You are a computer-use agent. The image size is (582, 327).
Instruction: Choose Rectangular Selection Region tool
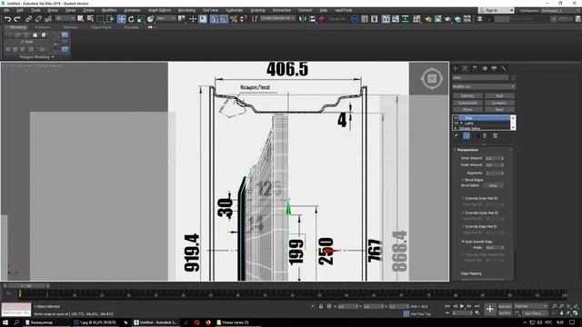100,18
